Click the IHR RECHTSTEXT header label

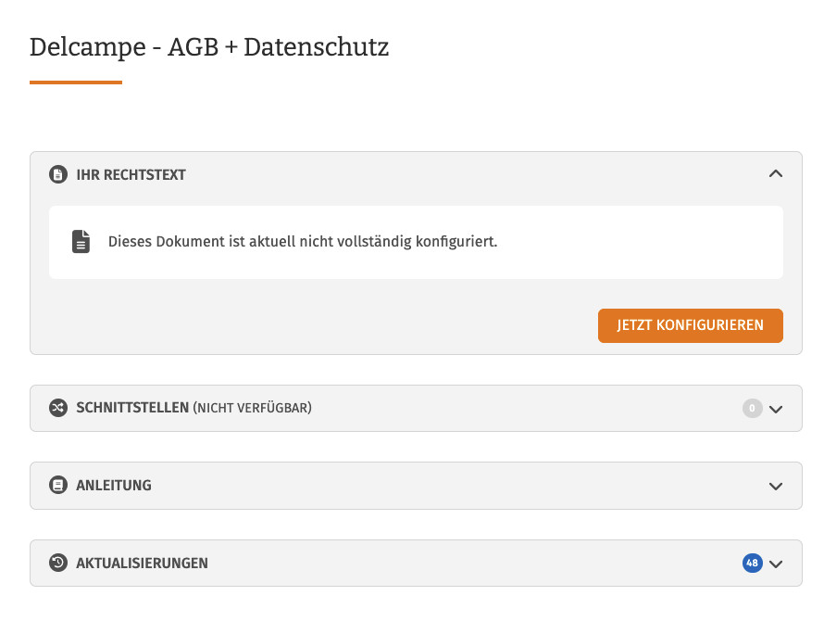click(131, 174)
